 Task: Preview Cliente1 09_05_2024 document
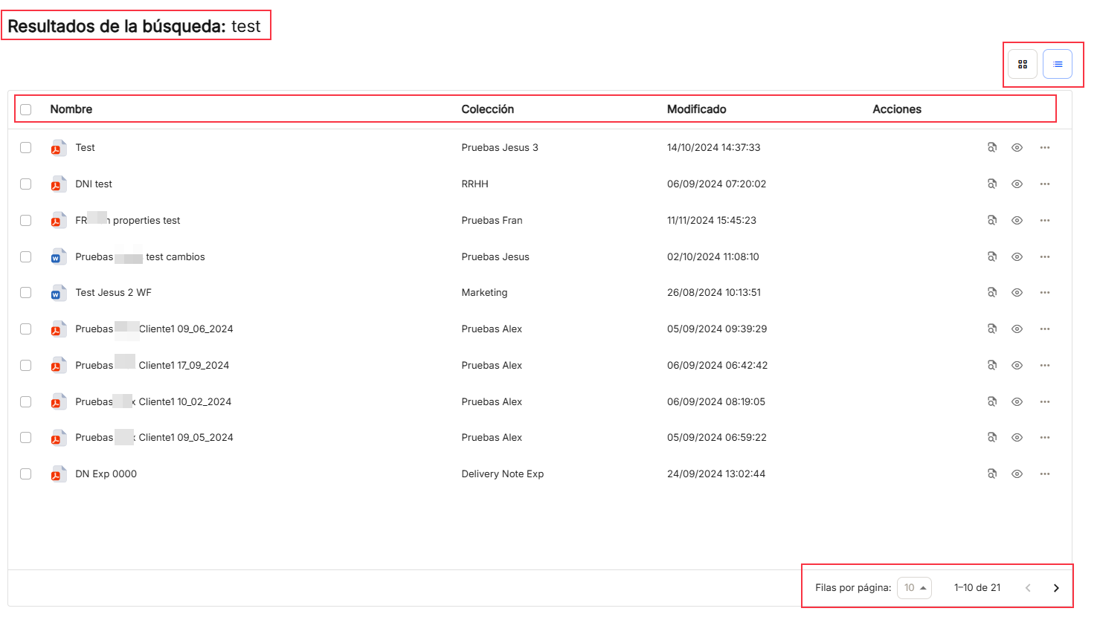[x=1017, y=437]
